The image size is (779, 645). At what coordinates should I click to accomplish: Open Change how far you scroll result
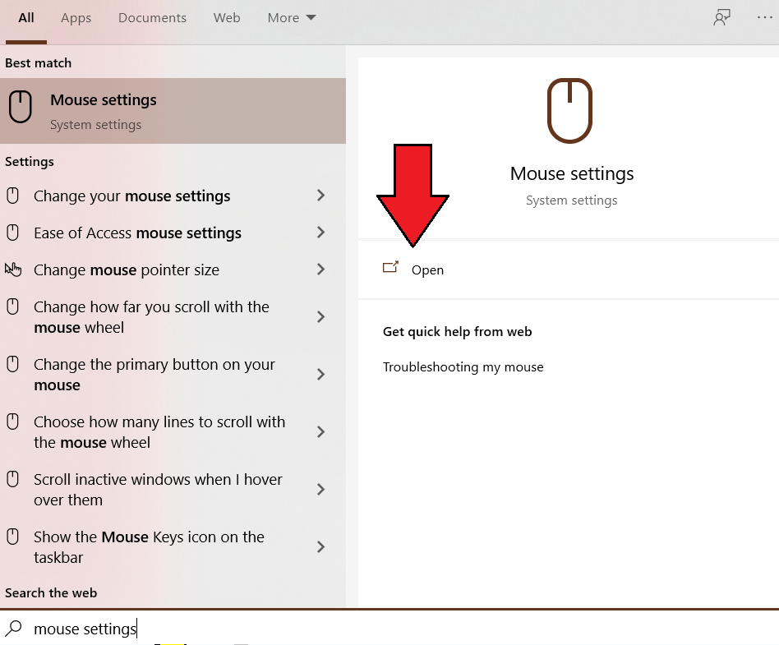(173, 316)
